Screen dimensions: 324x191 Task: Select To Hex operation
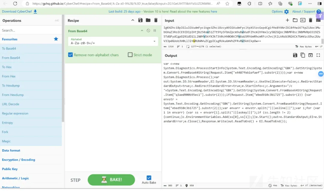tap(31, 67)
